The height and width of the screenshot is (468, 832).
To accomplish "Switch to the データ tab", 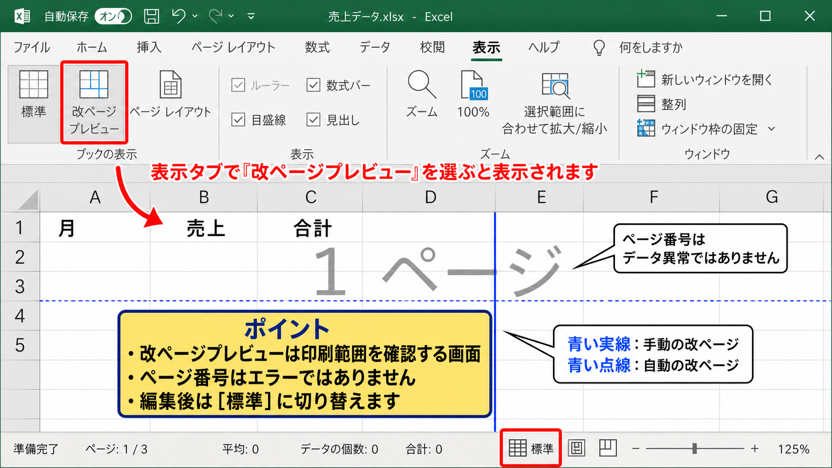I will [x=375, y=47].
